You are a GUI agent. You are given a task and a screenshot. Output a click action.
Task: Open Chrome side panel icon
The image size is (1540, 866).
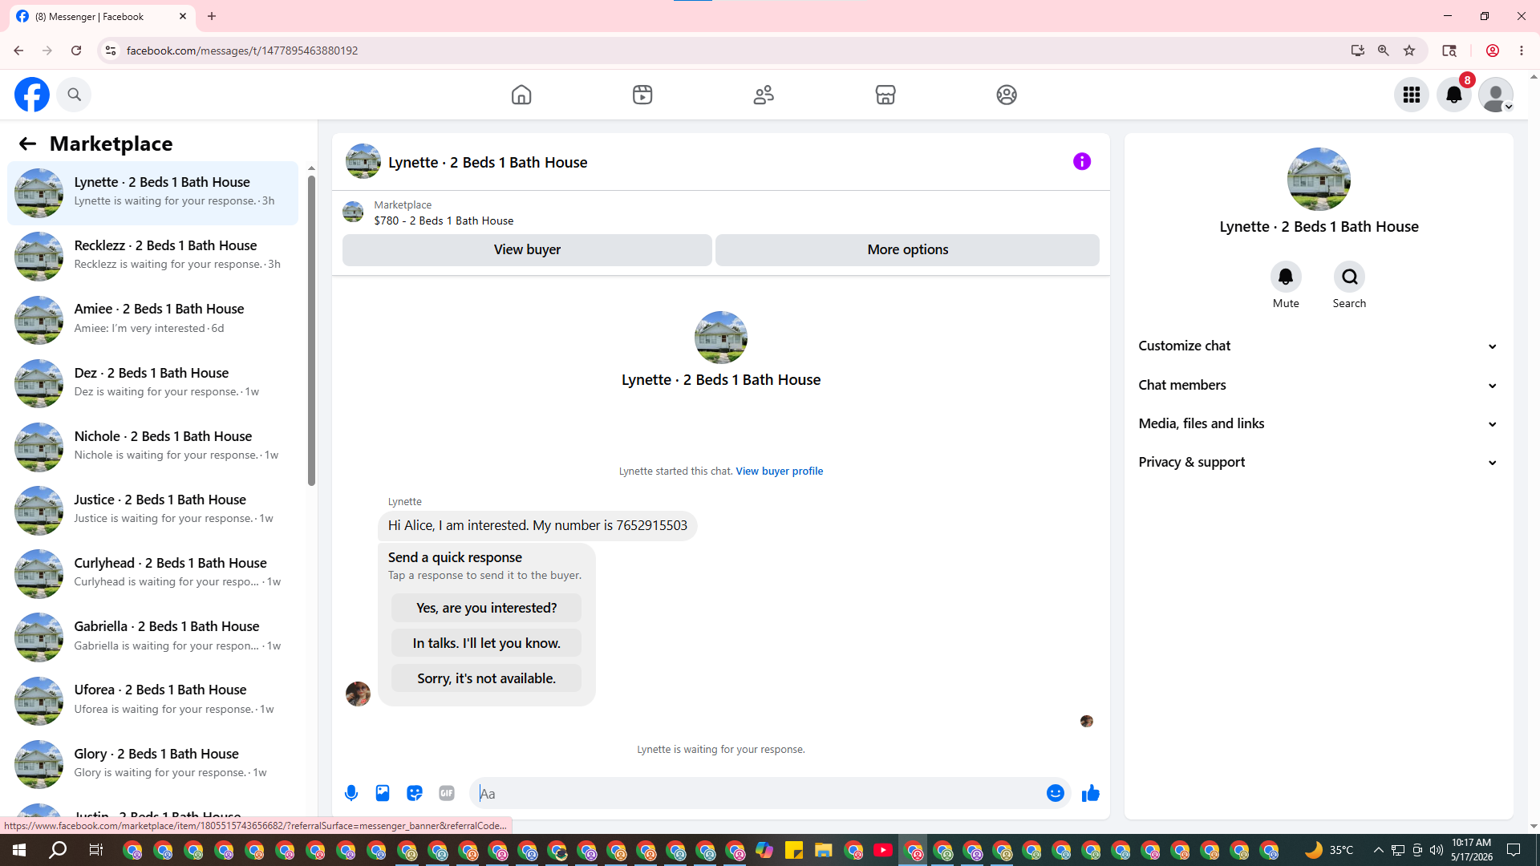(x=1449, y=51)
